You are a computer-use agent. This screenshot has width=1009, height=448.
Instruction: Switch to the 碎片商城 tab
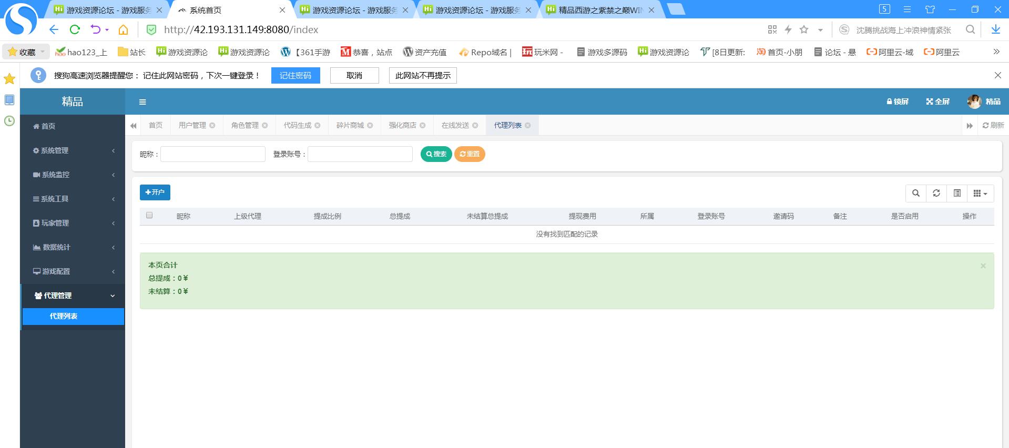coord(350,125)
